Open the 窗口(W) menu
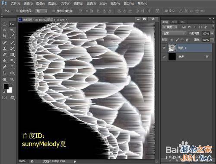216x164 pixels. click(129, 3)
